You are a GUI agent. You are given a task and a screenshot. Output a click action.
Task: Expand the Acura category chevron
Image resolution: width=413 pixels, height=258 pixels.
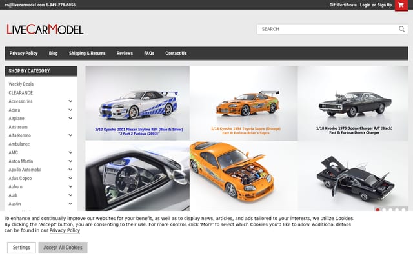click(x=70, y=110)
